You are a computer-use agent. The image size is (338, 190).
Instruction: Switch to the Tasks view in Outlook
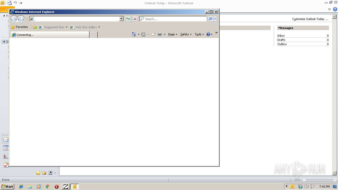point(6,165)
